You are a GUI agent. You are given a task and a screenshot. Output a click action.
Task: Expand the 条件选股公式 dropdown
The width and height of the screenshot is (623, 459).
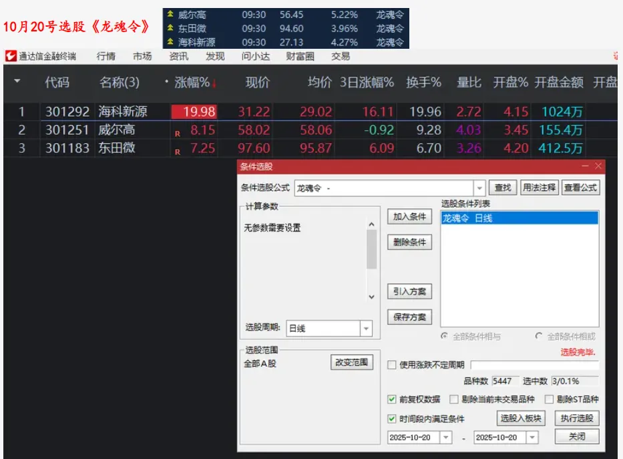[479, 188]
